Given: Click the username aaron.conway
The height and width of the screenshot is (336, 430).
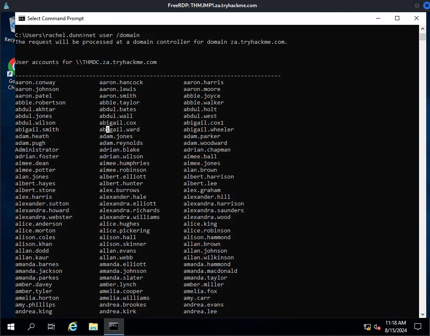Looking at the screenshot, I should click(x=35, y=83).
